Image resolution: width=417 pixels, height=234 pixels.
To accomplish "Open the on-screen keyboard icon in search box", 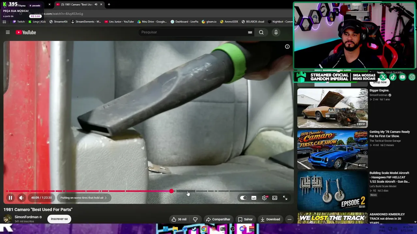I will click(x=250, y=32).
